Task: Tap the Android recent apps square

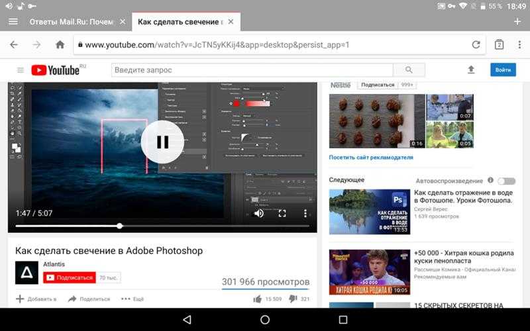Action: pos(343,320)
